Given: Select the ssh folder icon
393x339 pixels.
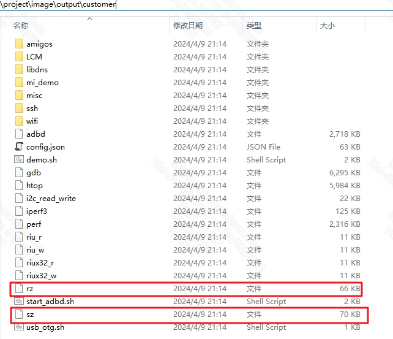Looking at the screenshot, I should pos(19,108).
